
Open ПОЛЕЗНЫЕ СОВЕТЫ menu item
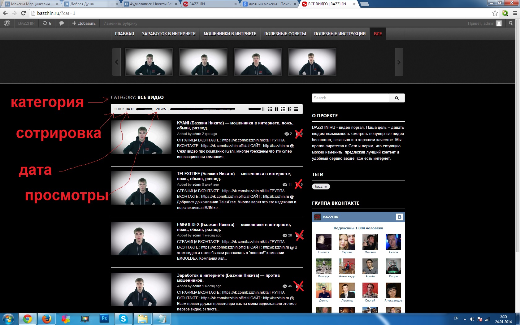point(285,34)
